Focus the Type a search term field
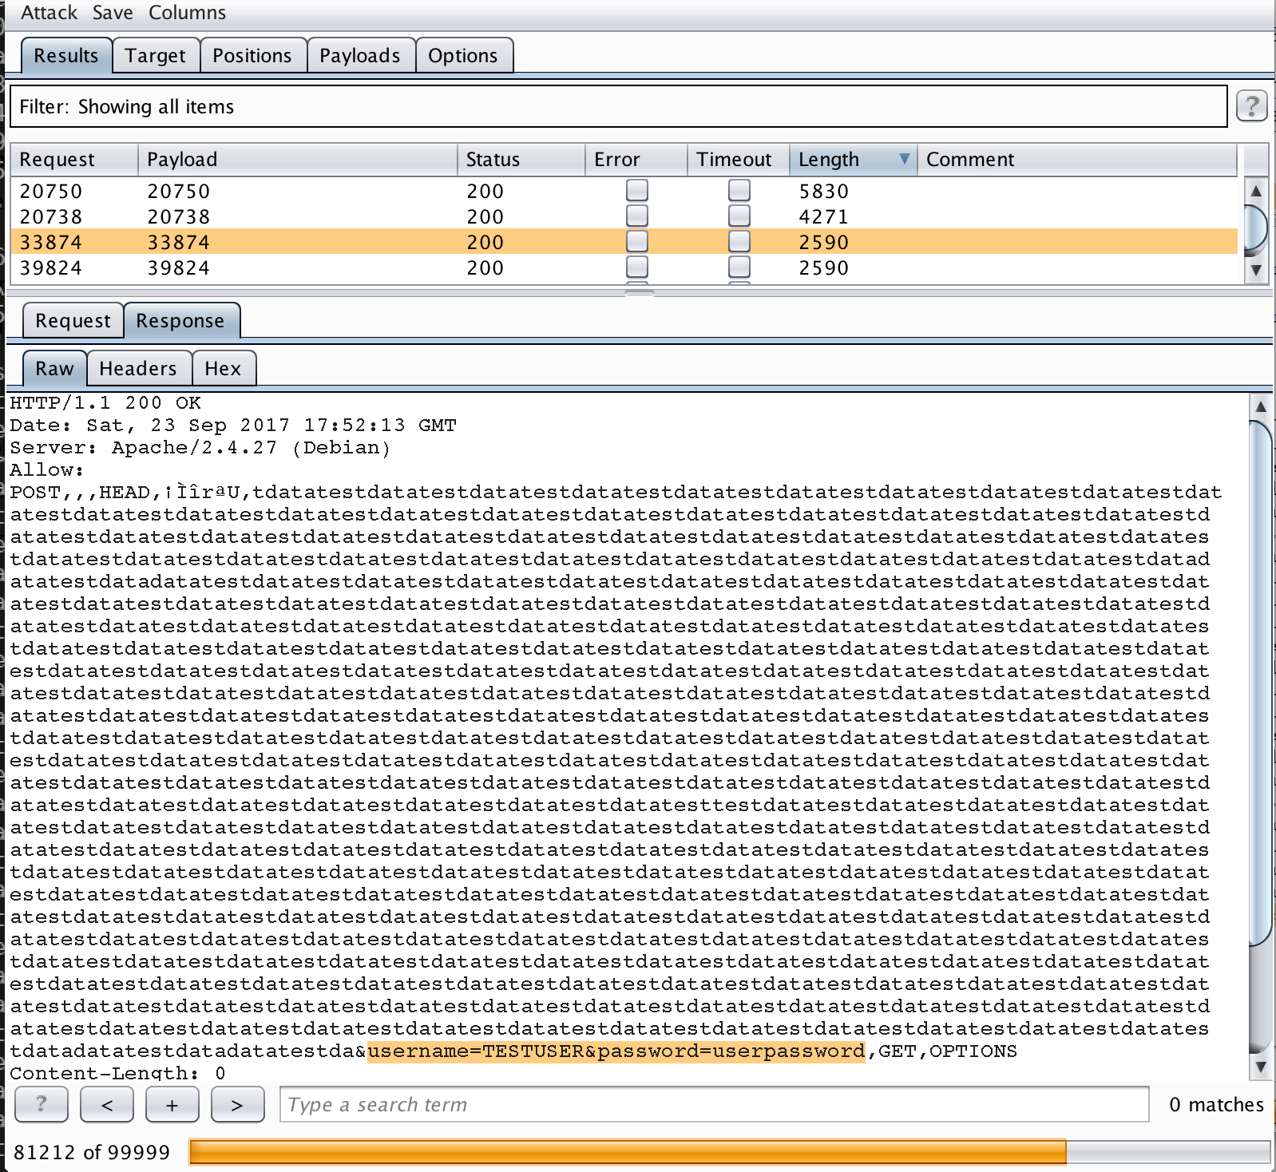The width and height of the screenshot is (1276, 1172). click(714, 1104)
